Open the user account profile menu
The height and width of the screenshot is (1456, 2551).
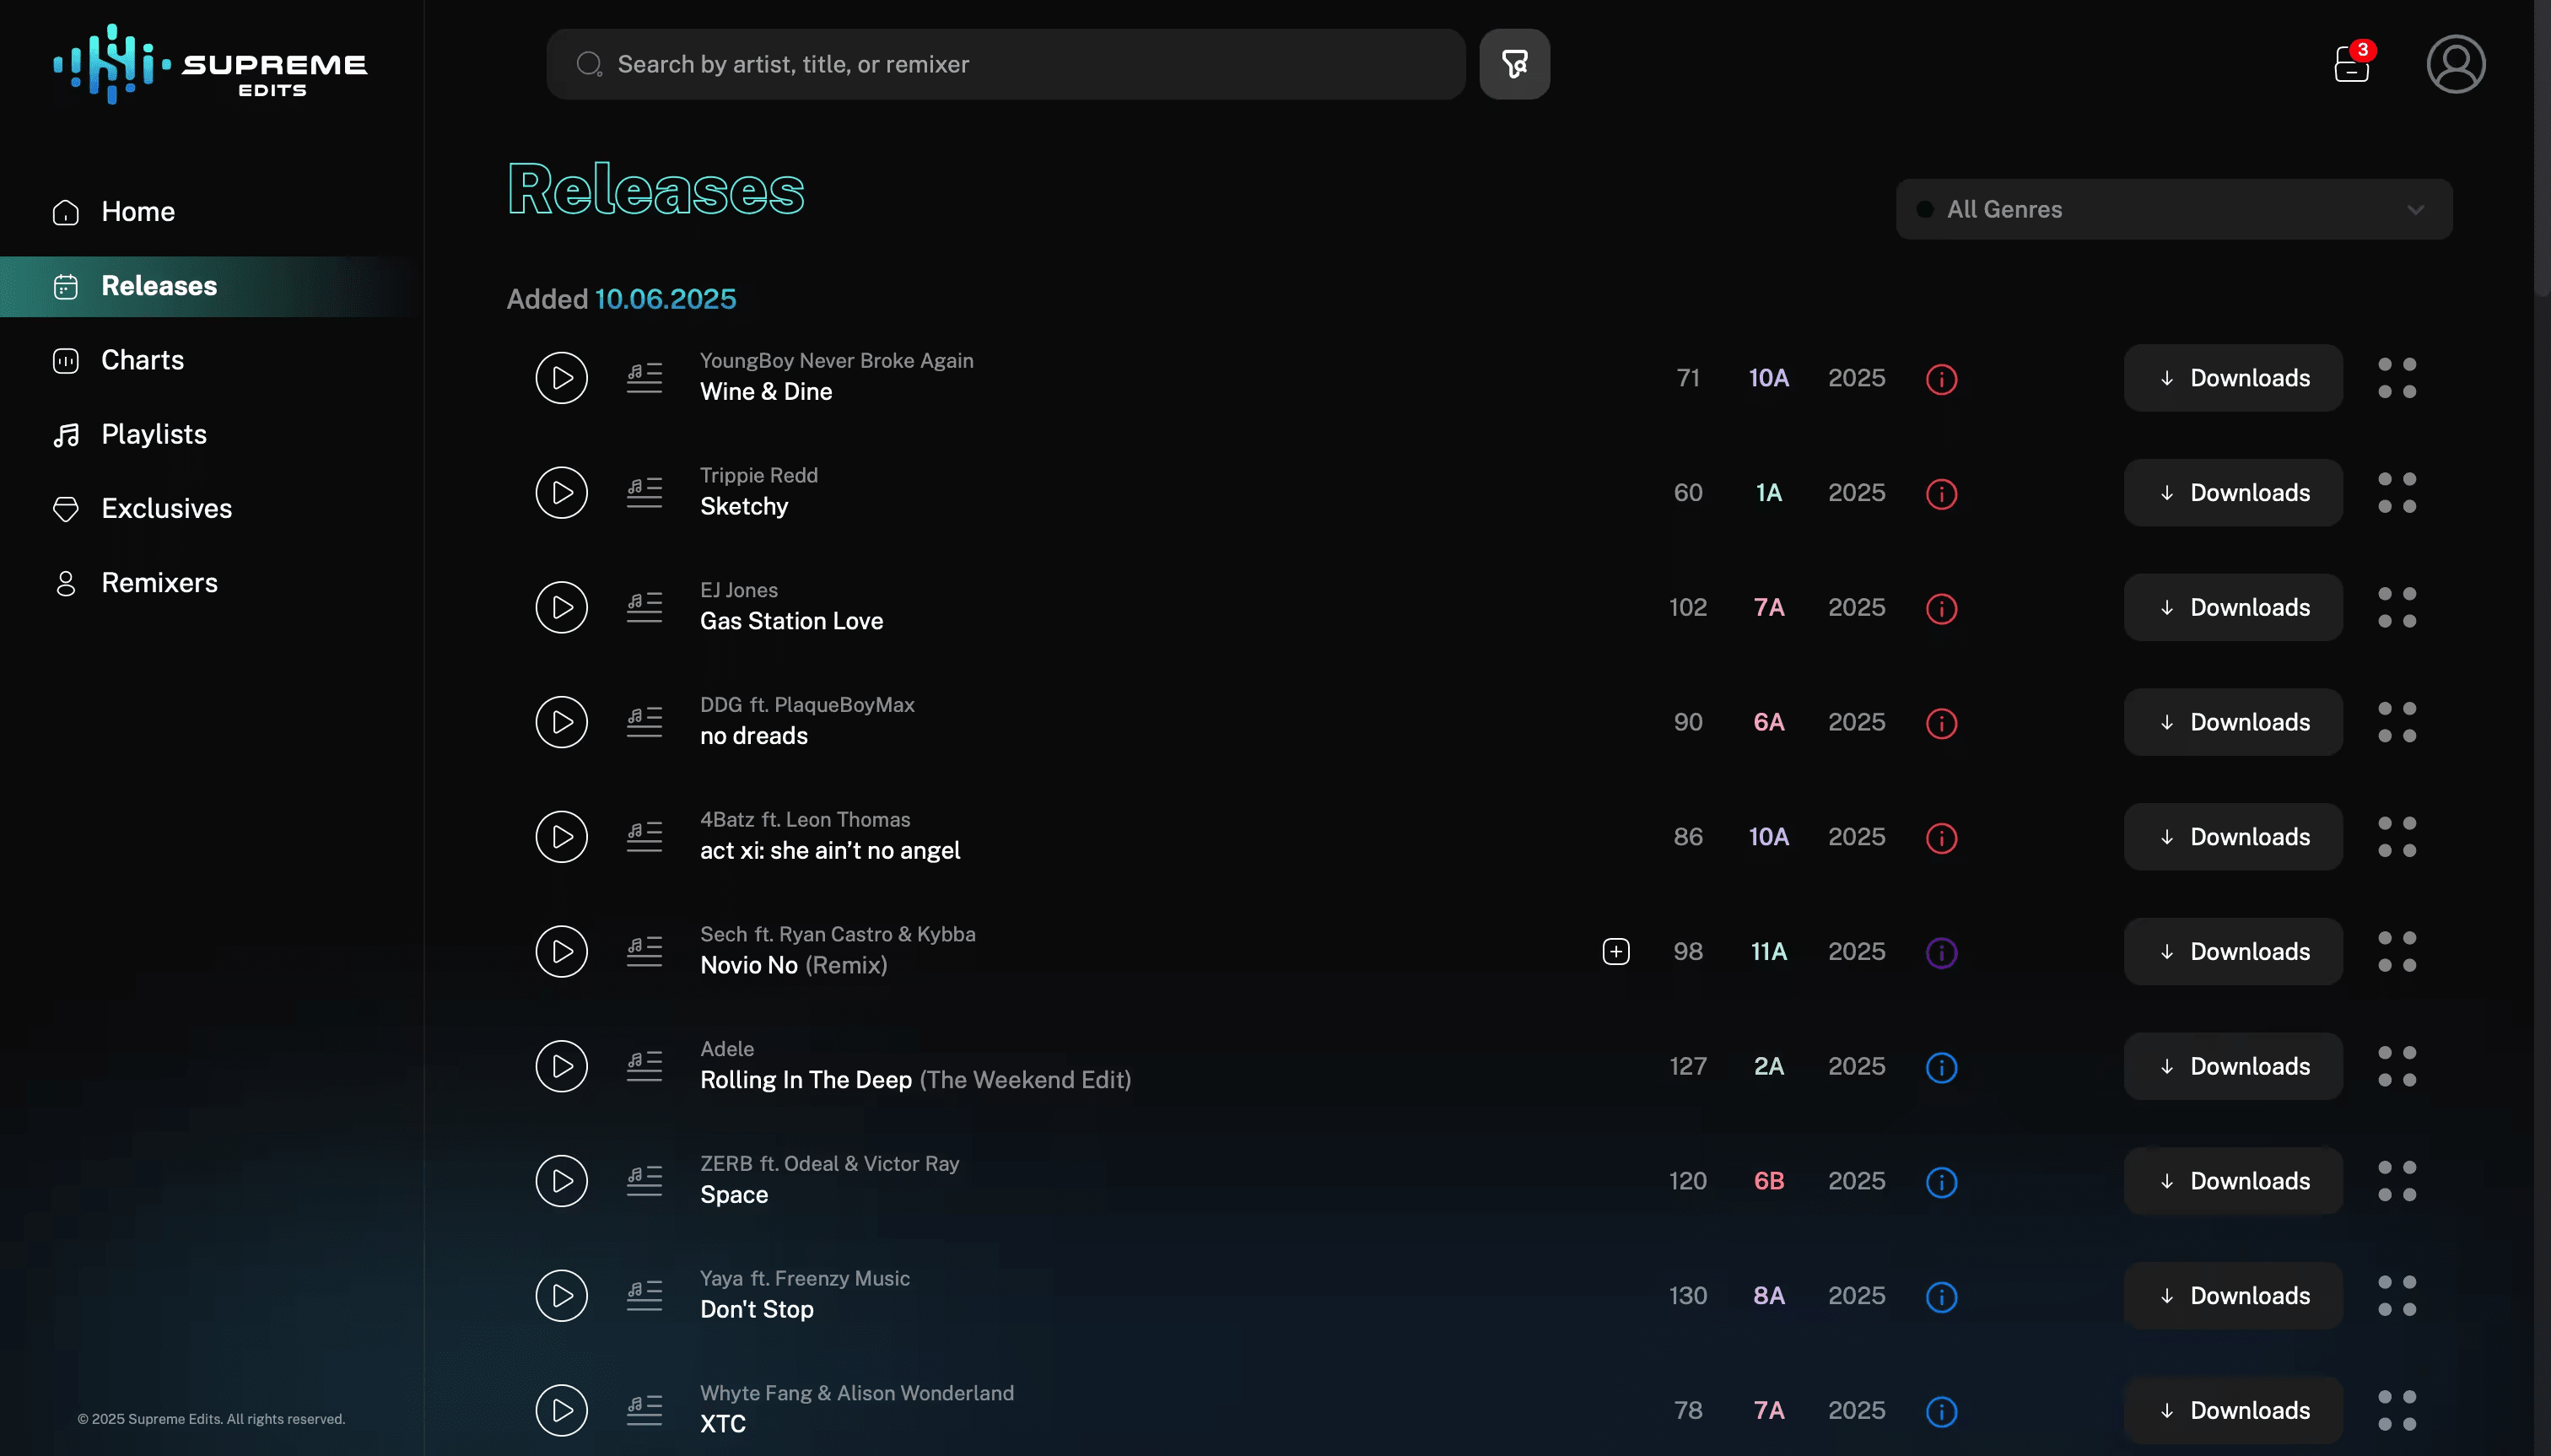[2455, 63]
